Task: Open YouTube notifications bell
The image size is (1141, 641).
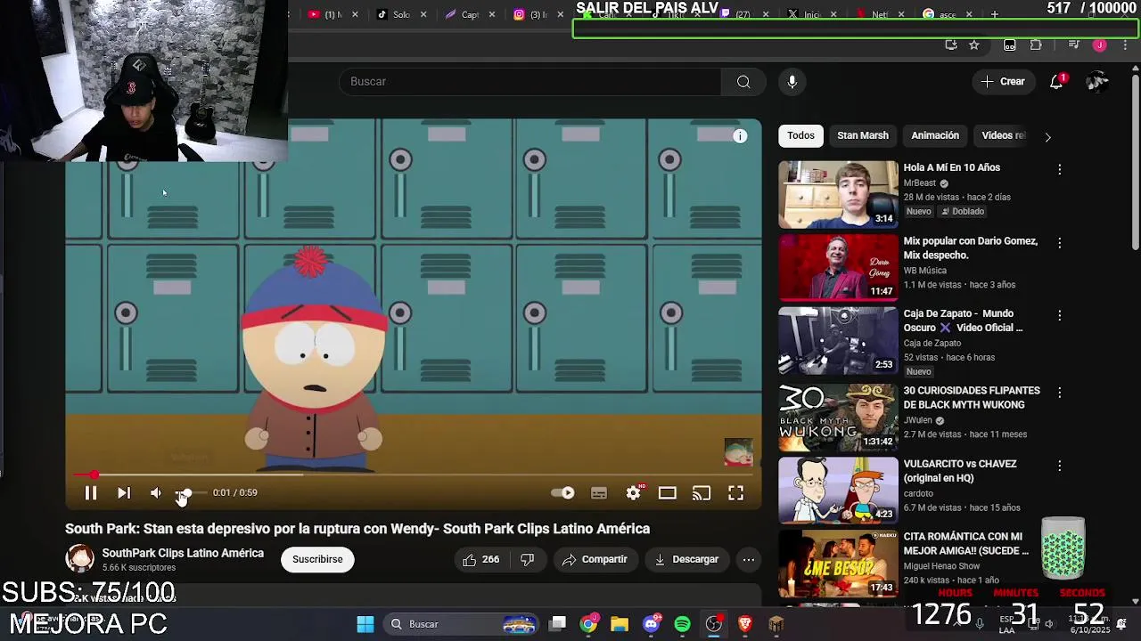Action: click(1056, 81)
